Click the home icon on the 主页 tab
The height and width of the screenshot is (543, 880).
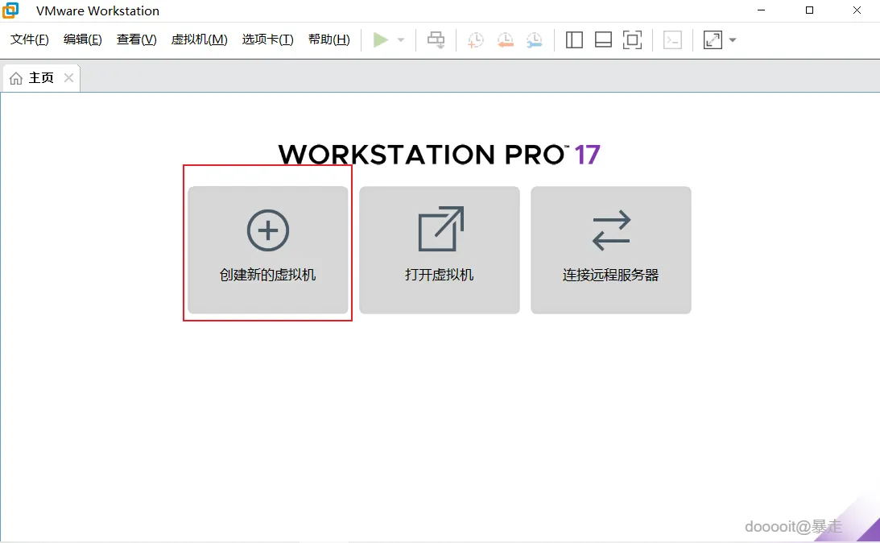(16, 77)
